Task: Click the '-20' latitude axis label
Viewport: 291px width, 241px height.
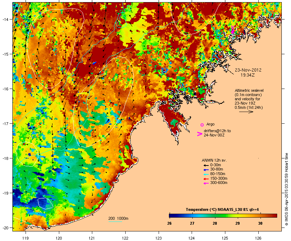Action: point(5,228)
